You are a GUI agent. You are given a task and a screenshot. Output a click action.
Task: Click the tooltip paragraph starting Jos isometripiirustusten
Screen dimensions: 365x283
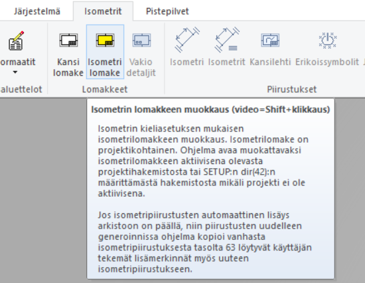coord(204,242)
